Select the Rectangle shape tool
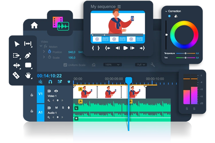 [28, 65]
